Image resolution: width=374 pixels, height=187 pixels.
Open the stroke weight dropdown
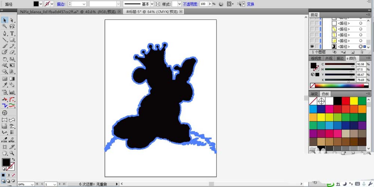tap(84, 4)
